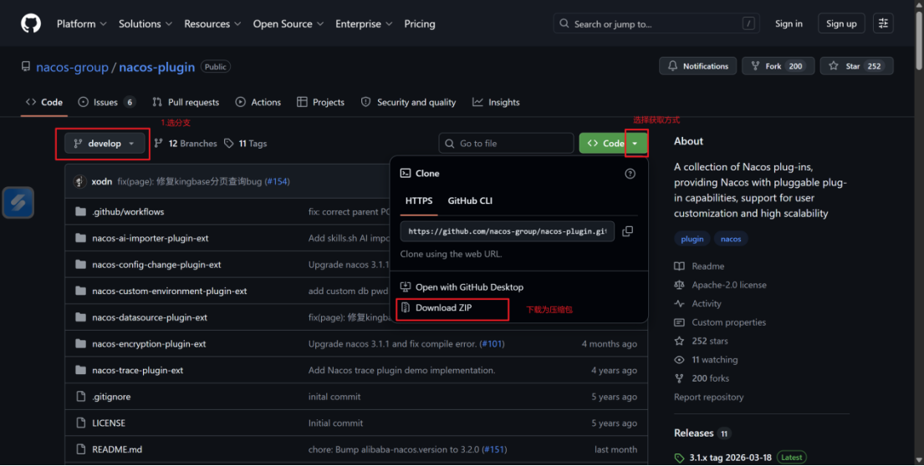The image size is (924, 466).
Task: Open commit link #101
Action: [492, 344]
